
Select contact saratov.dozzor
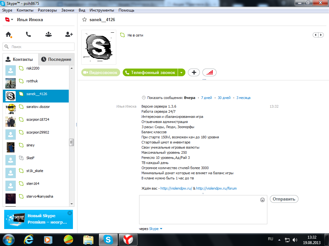click(36, 109)
